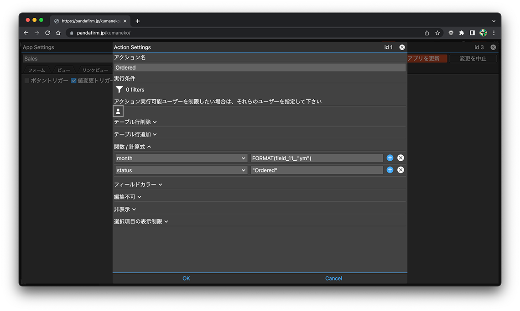520x311 pixels.
Task: Open the browser extensions puzzle icon
Action: [x=462, y=33]
